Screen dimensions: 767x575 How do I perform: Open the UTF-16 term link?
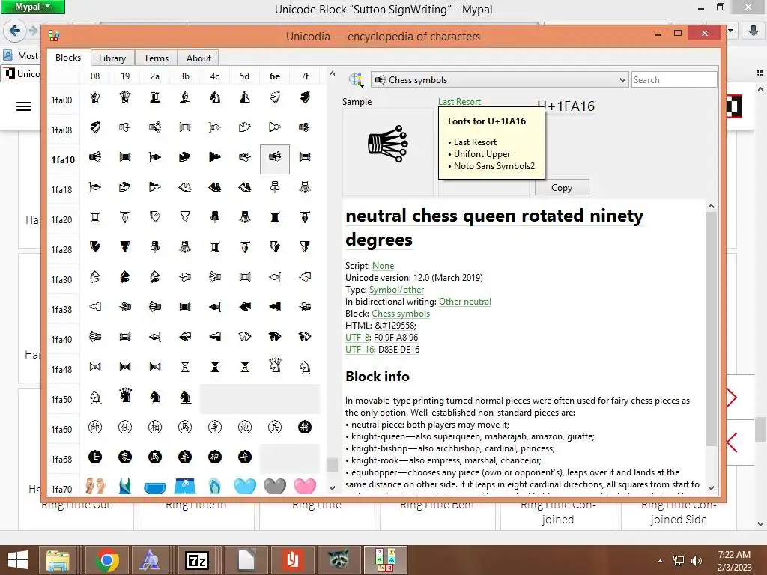tap(359, 350)
